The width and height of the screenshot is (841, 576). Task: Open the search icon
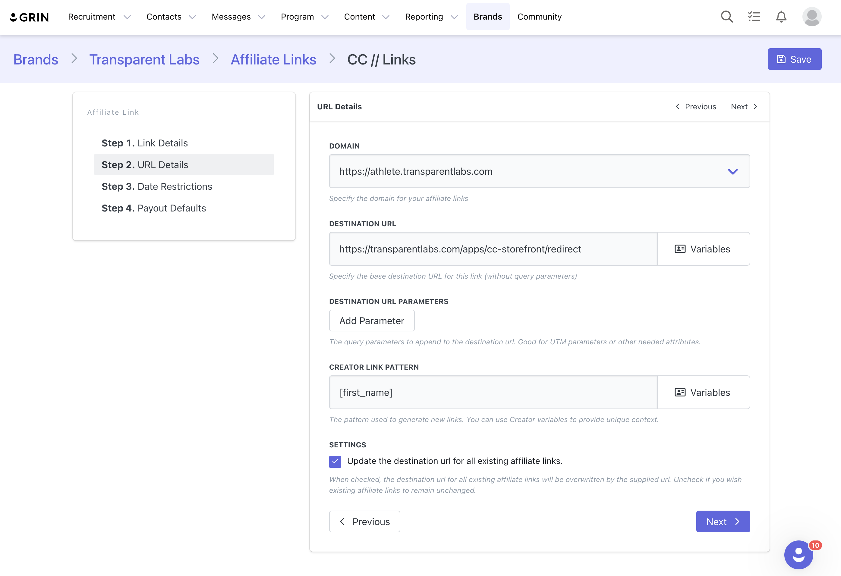click(x=727, y=17)
